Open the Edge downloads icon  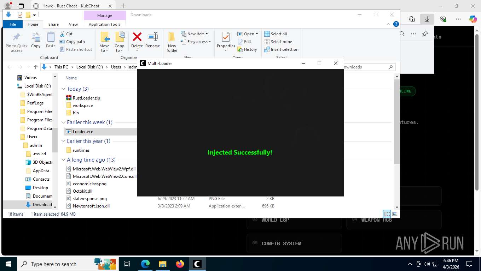click(427, 19)
